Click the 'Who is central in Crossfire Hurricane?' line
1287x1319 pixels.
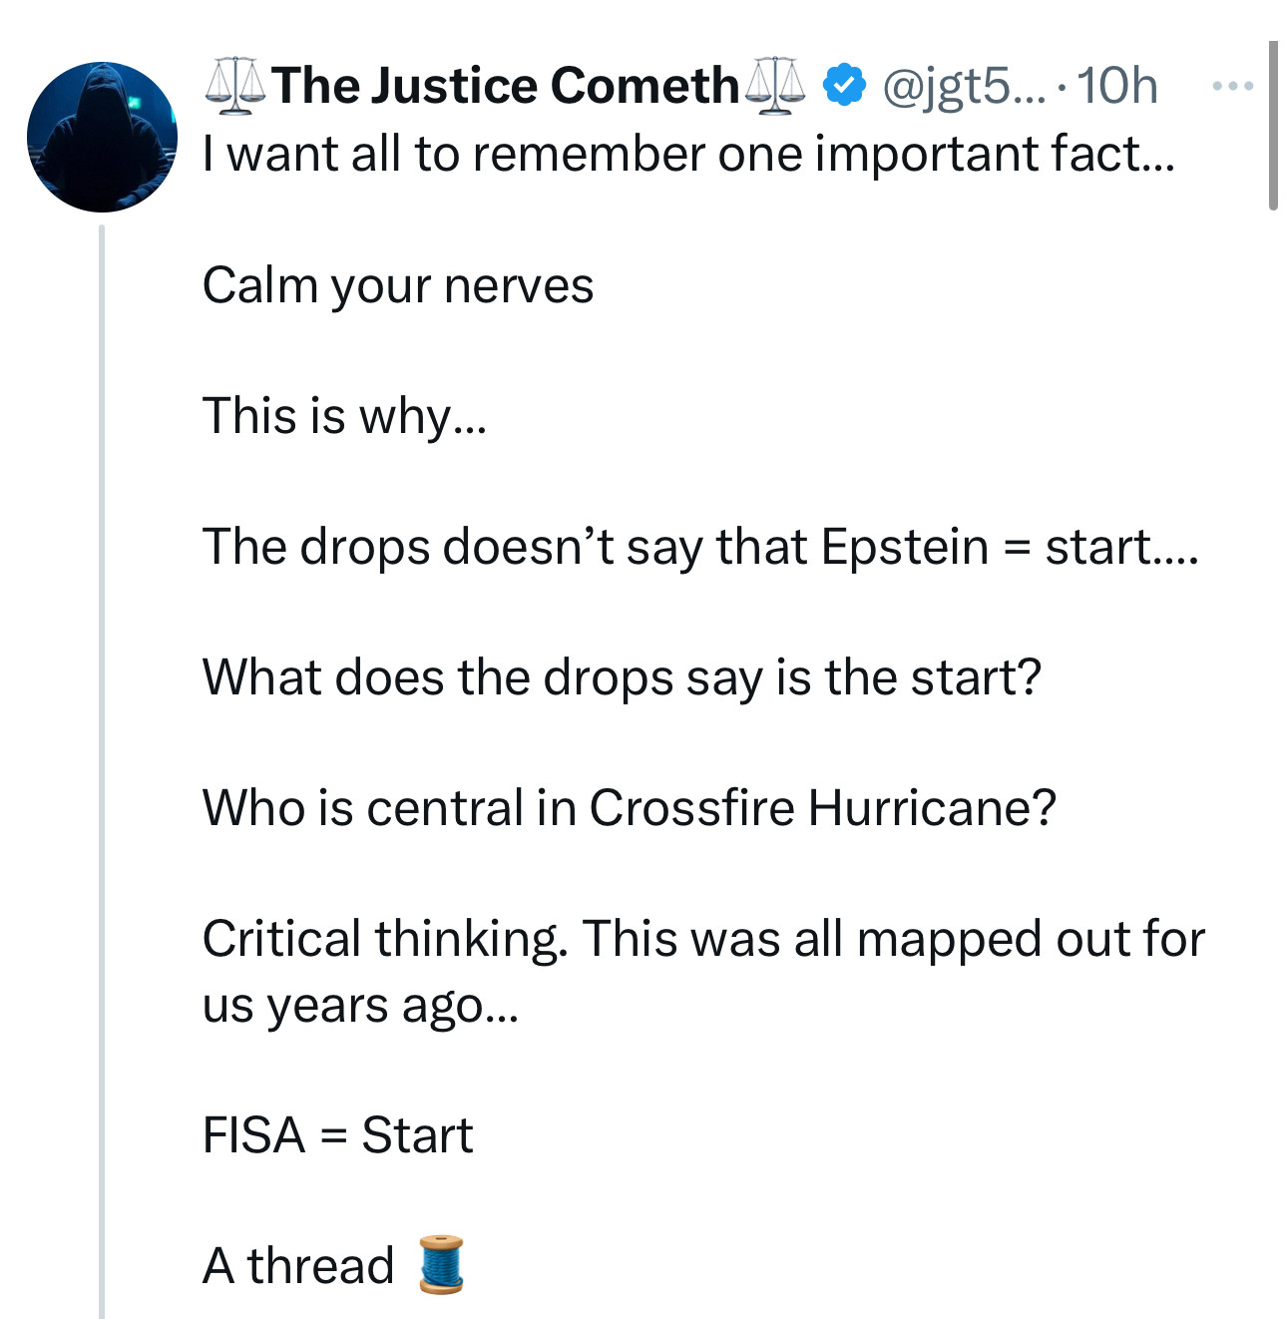[x=629, y=808]
